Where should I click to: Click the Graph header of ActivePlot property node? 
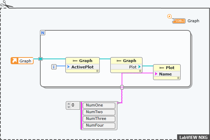[82, 61]
